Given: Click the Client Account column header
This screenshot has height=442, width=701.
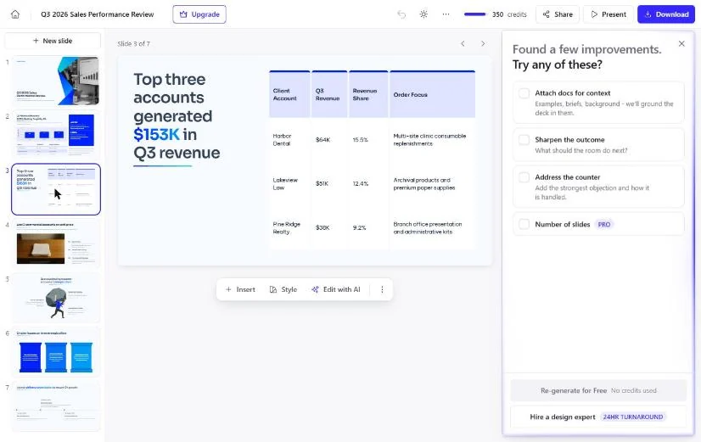Looking at the screenshot, I should pyautogui.click(x=289, y=94).
